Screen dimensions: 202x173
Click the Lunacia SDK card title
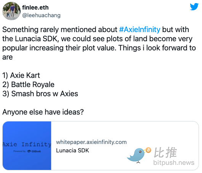72,150
